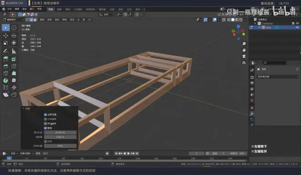Select the Move tool in the toolbar
This screenshot has width=301, height=175.
[5, 36]
